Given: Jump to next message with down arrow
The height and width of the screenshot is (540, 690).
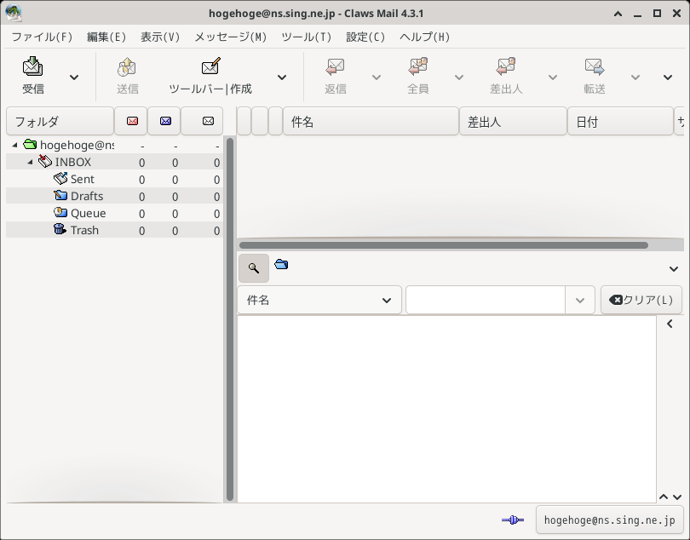Looking at the screenshot, I should [677, 497].
